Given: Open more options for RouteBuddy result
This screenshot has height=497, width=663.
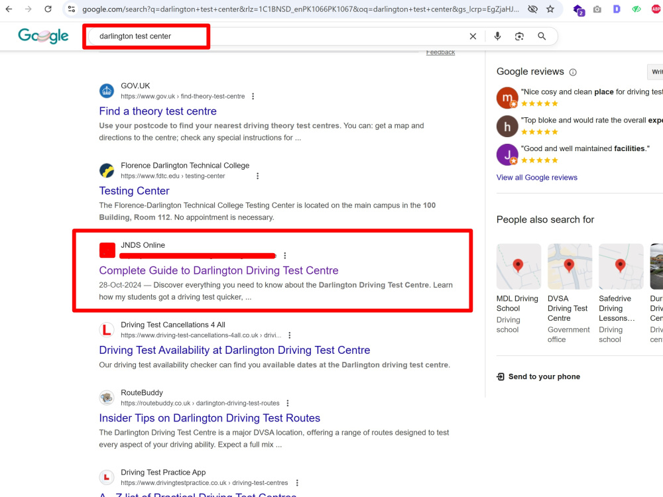Looking at the screenshot, I should coord(288,403).
